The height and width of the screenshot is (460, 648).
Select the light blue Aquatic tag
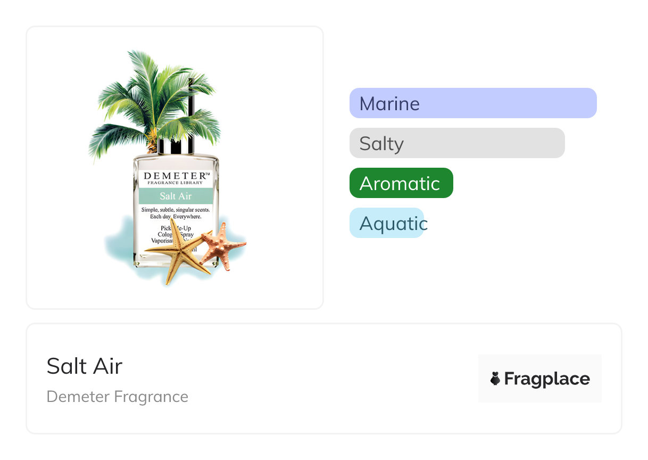pos(387,223)
